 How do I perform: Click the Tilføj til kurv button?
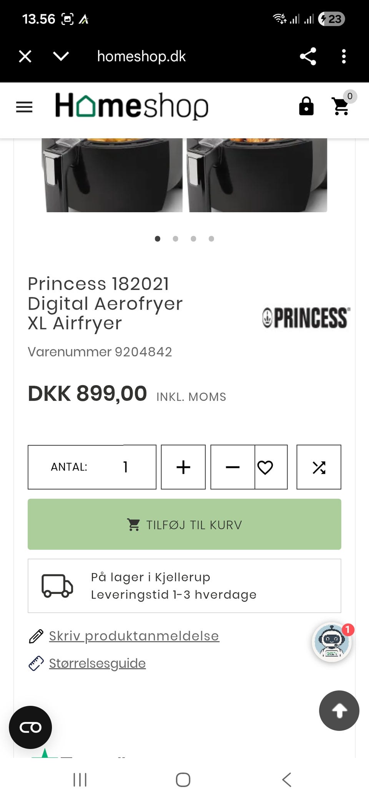pos(184,525)
